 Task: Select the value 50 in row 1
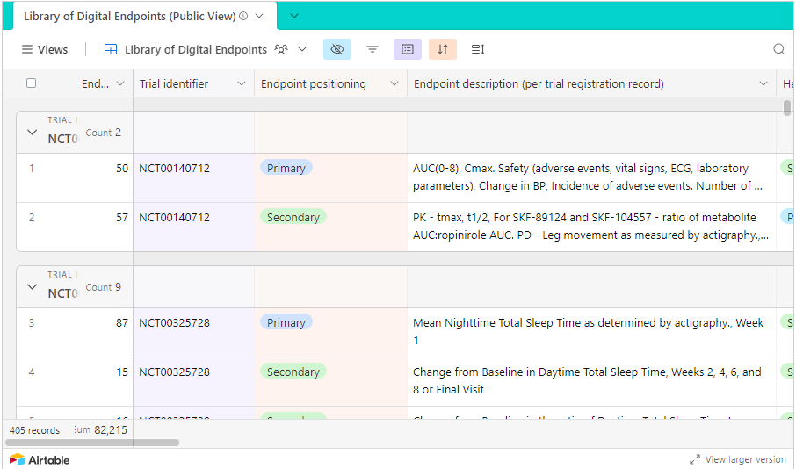click(x=122, y=169)
